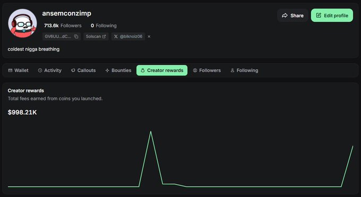Click the profile bio text
The width and height of the screenshot is (361, 197).
tap(33, 49)
